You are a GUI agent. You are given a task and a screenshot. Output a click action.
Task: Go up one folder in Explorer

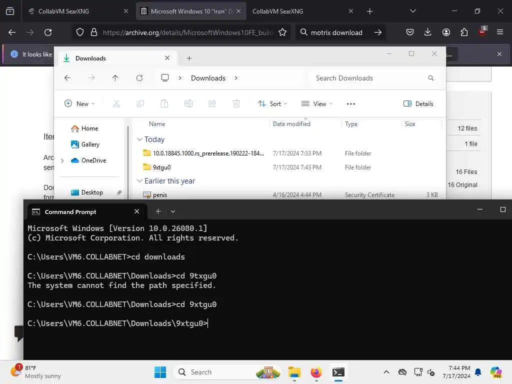click(115, 77)
